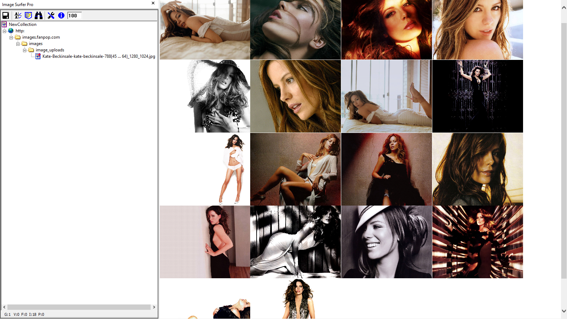567x319 pixels.
Task: Click the G:1 status bar entry
Action: 7,314
